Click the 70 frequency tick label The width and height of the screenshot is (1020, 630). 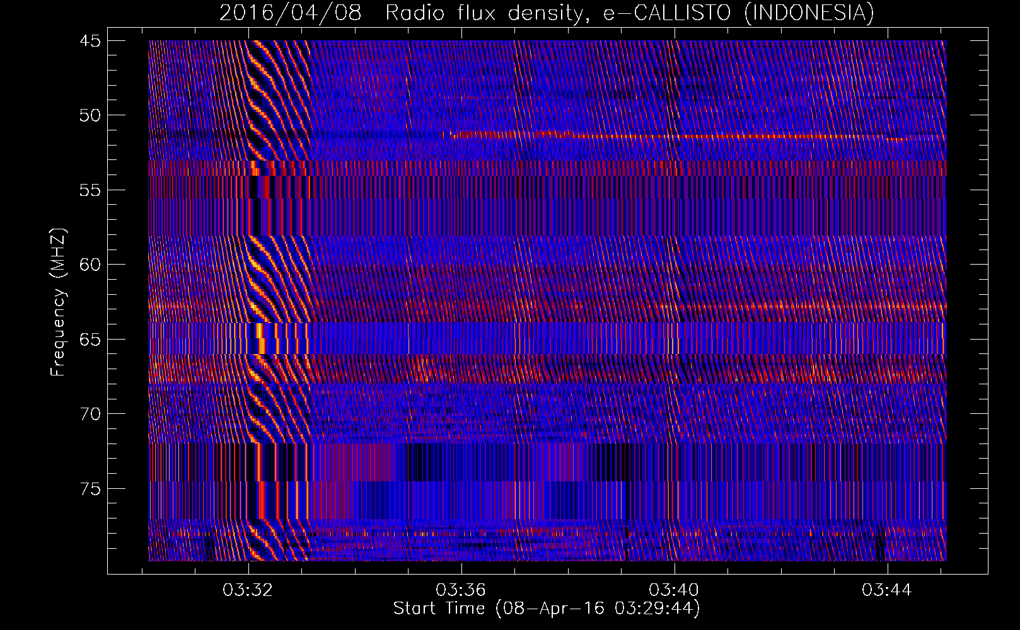point(90,414)
